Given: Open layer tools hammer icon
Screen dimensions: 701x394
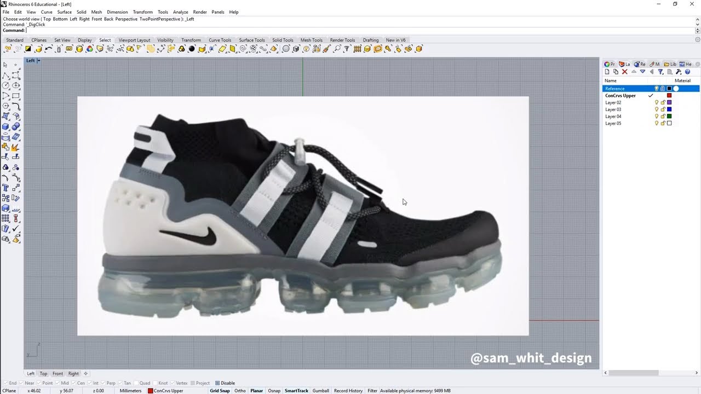Looking at the screenshot, I should click(679, 72).
